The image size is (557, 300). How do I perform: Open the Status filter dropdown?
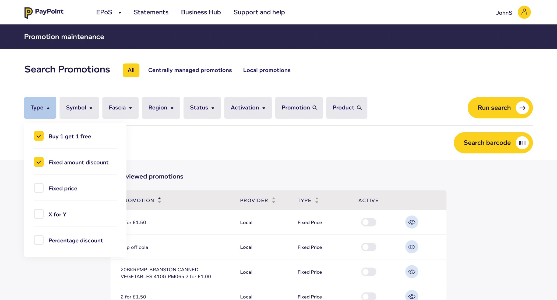(x=202, y=108)
